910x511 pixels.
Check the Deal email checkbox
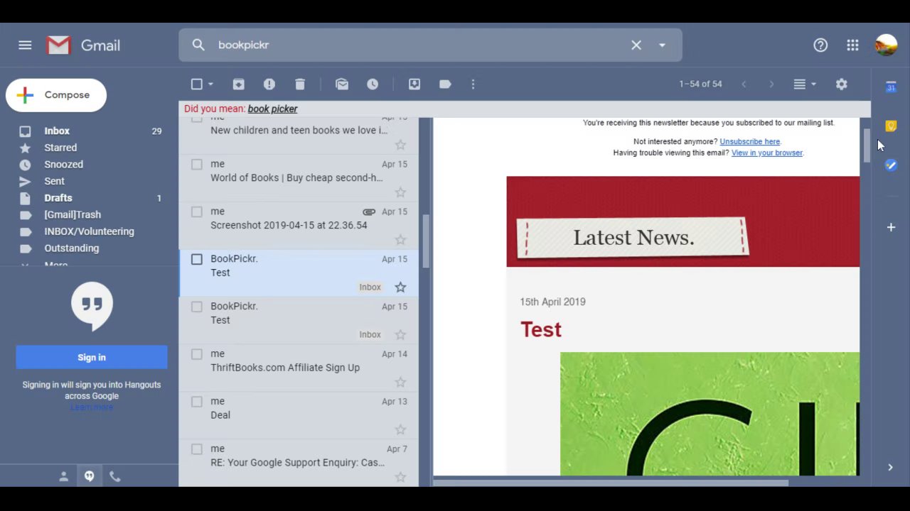[197, 402]
